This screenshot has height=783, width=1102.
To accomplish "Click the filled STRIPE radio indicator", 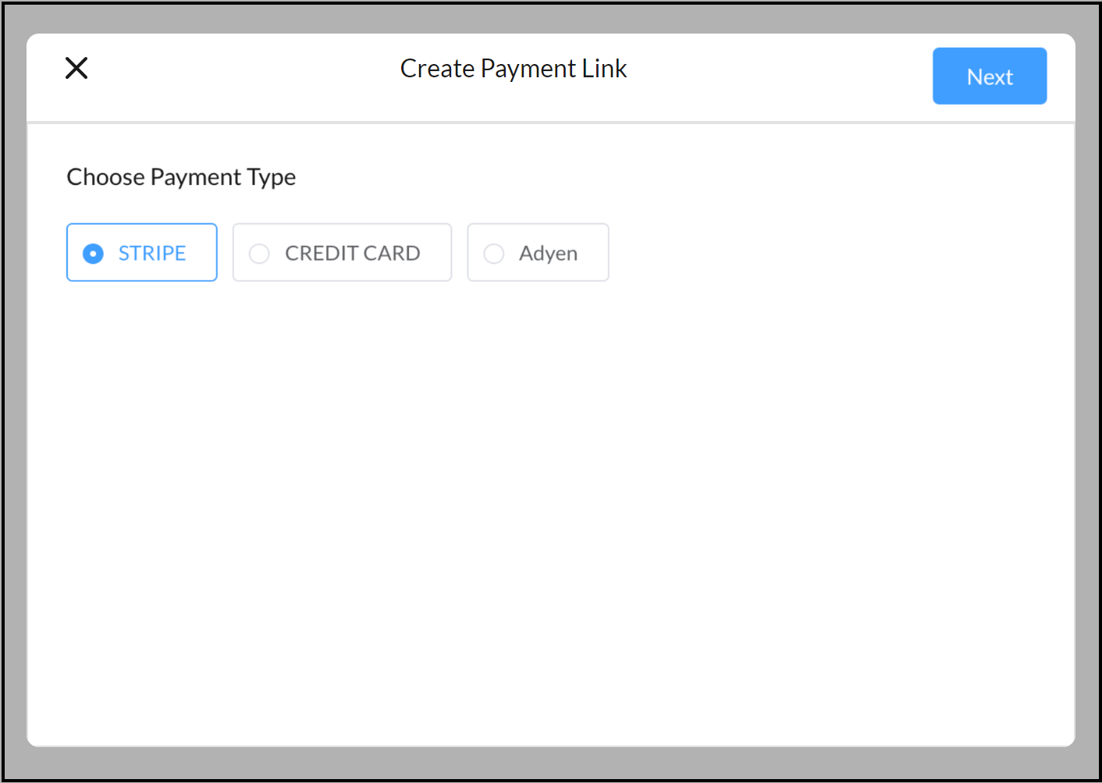I will [93, 253].
